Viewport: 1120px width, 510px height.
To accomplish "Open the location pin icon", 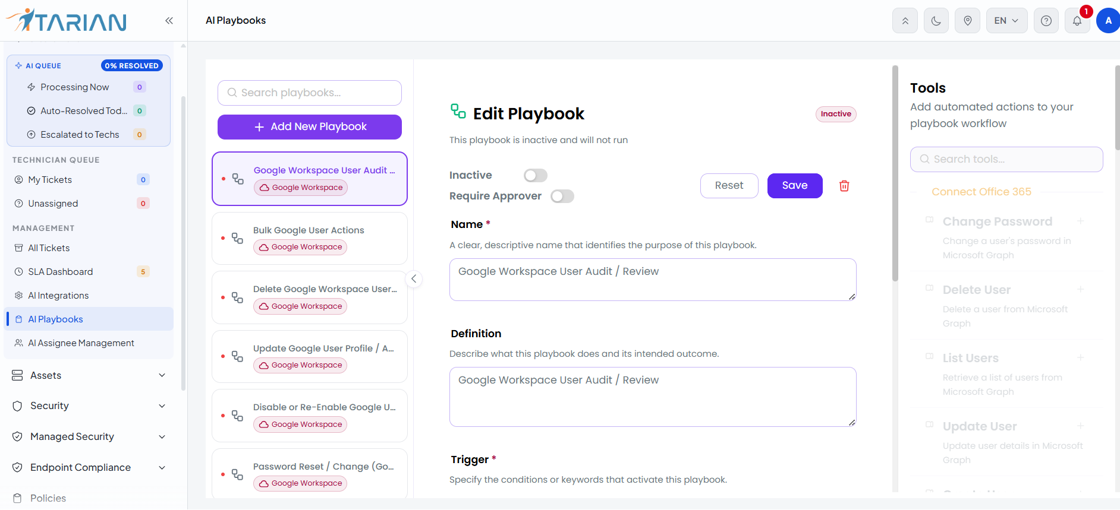I will click(968, 21).
